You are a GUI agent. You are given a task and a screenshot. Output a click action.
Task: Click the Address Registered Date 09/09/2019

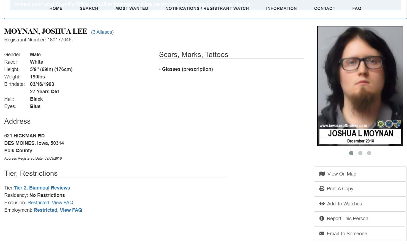click(x=33, y=158)
